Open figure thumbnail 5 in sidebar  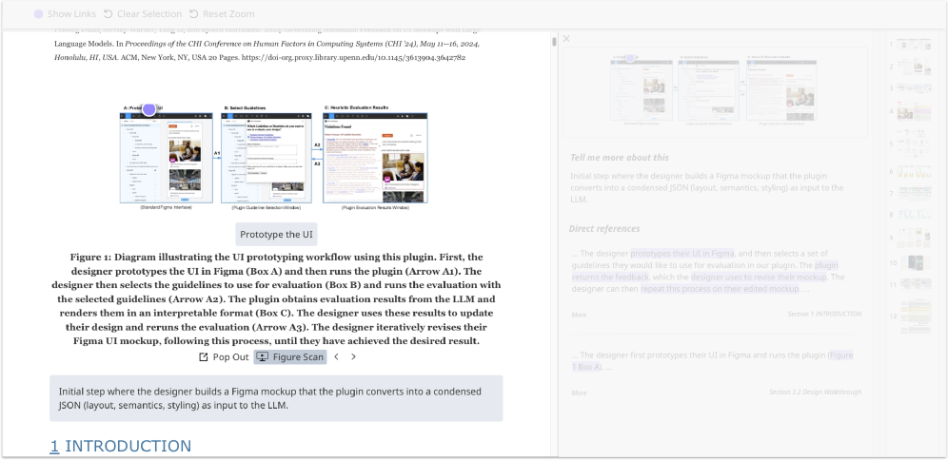(914, 144)
